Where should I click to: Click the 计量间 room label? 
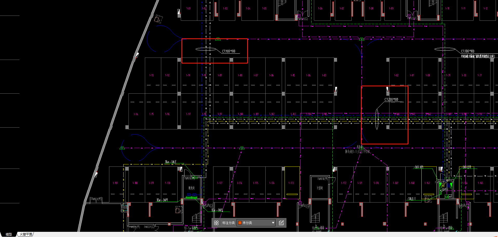click(320, 188)
